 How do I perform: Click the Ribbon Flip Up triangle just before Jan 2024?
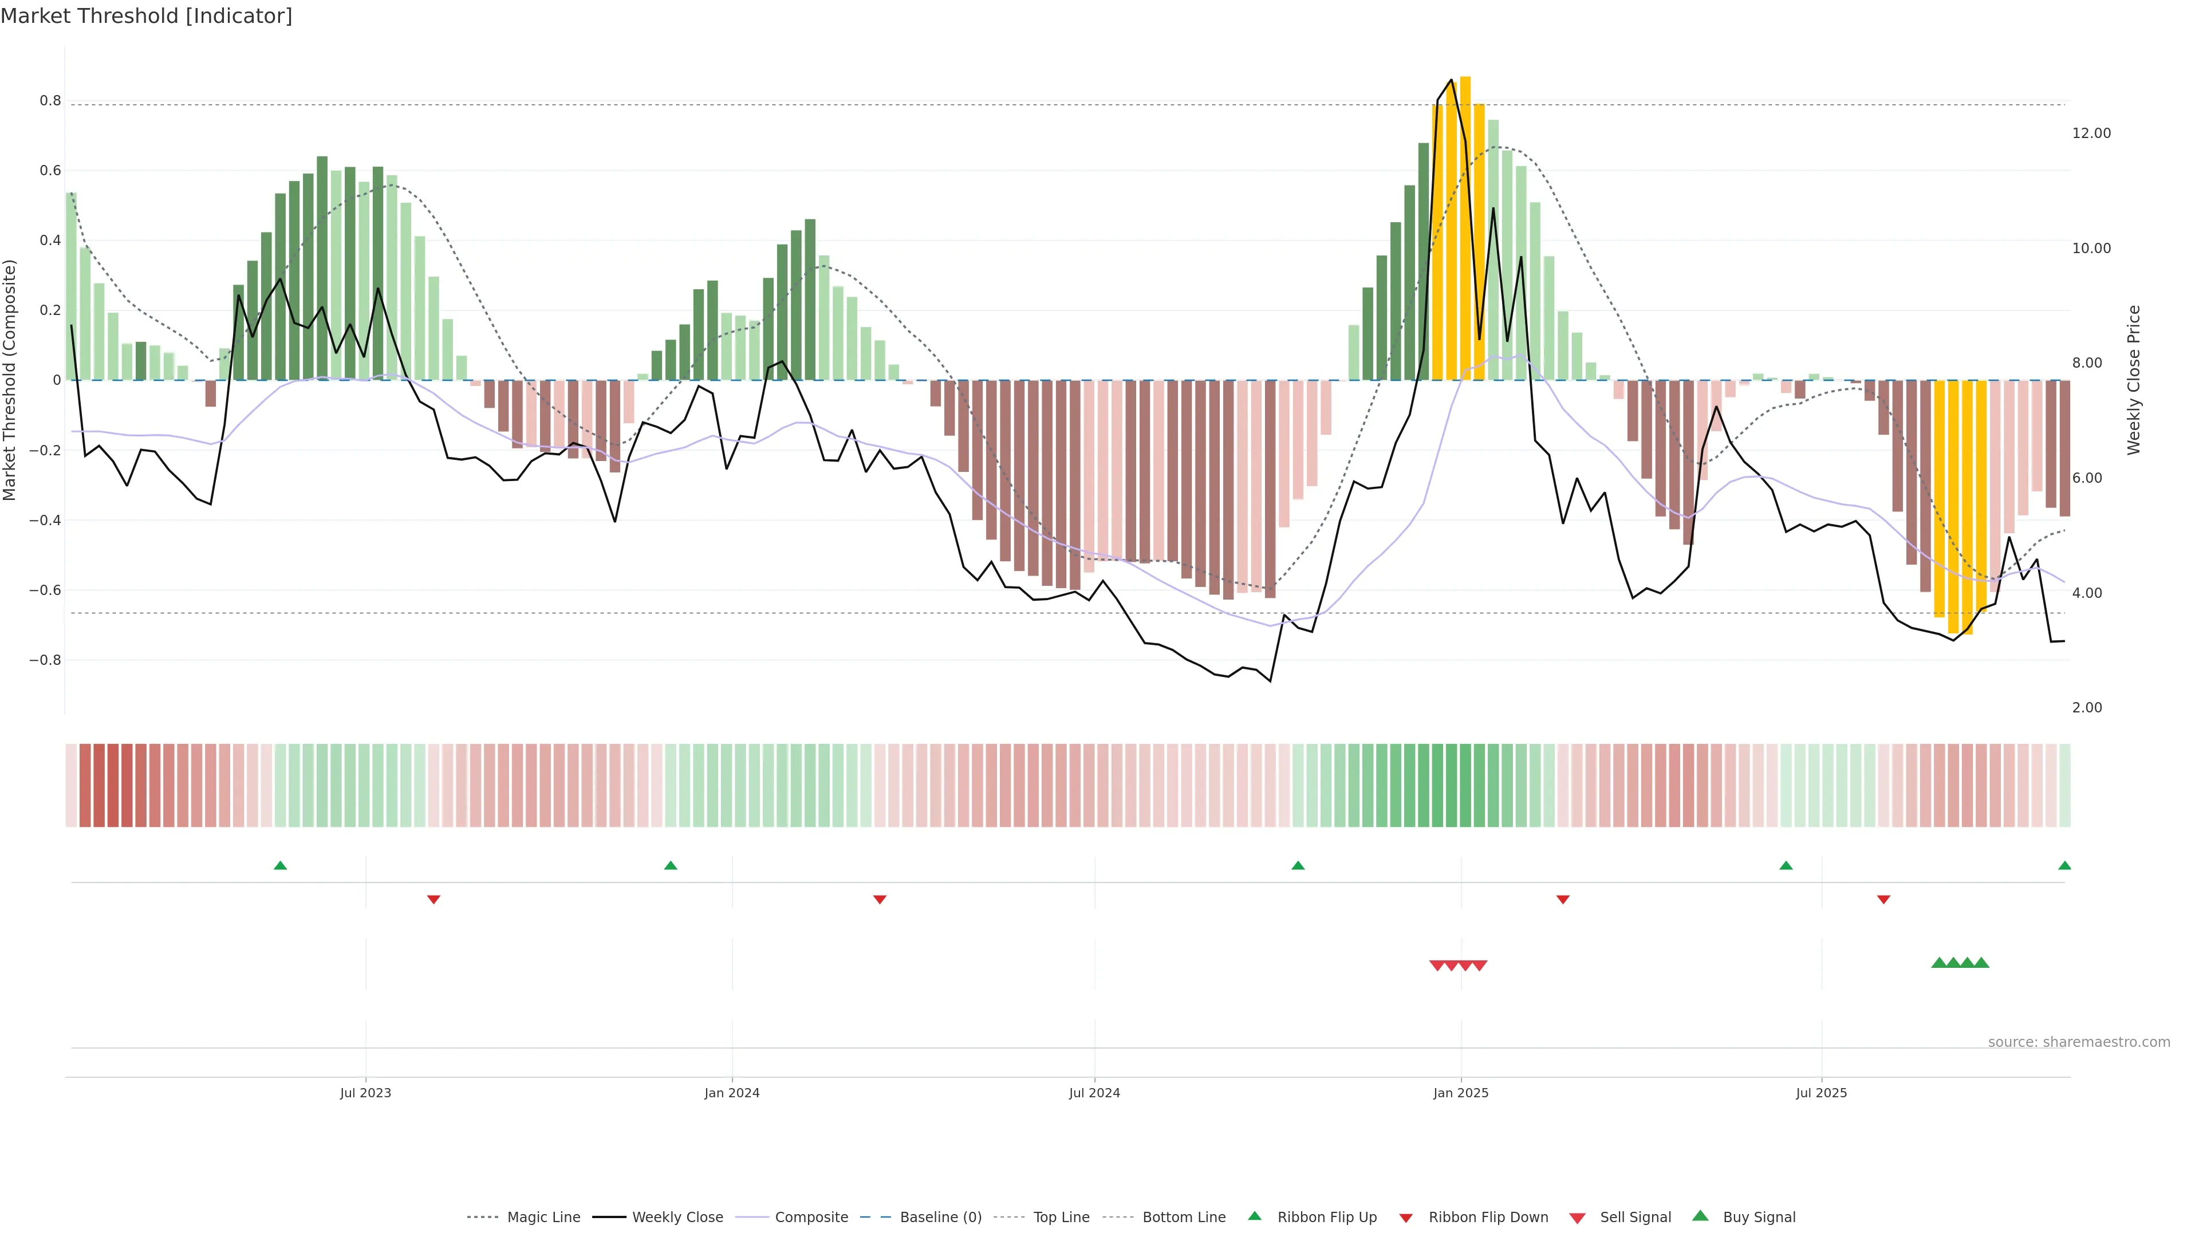pos(670,866)
